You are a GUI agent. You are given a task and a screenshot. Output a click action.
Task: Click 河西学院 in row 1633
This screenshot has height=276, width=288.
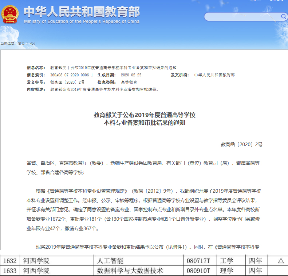36,271
